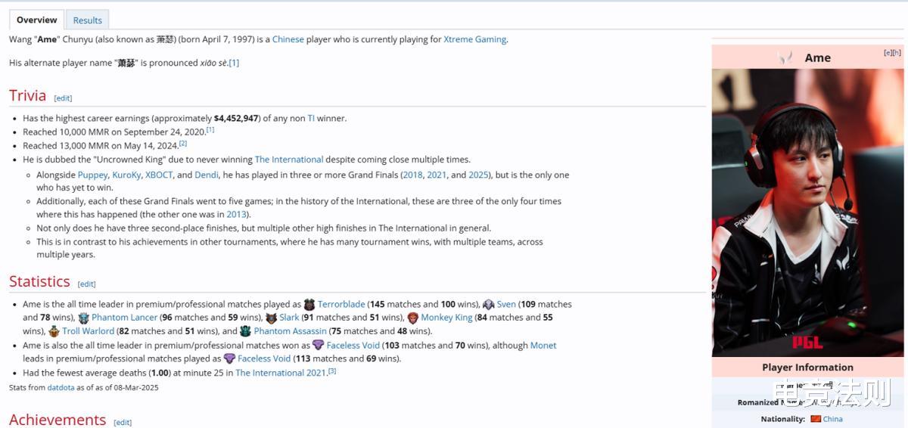Open the Chinese link
908x428 pixels.
[288, 39]
